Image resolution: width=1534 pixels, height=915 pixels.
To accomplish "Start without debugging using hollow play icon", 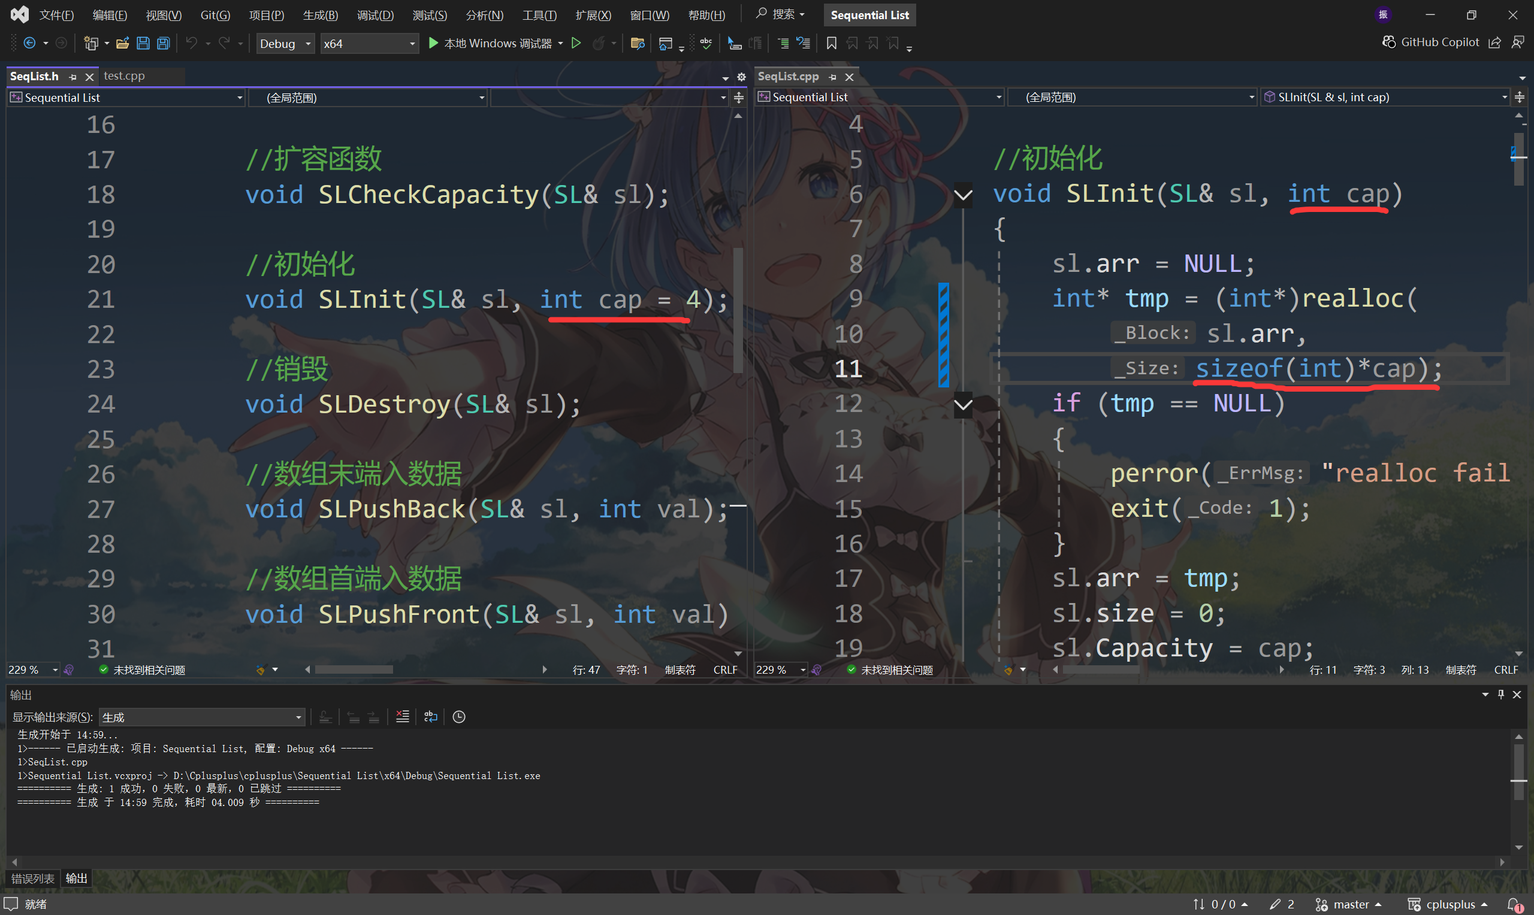I will [576, 43].
